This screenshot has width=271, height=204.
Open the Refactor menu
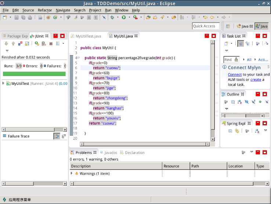point(45,10)
